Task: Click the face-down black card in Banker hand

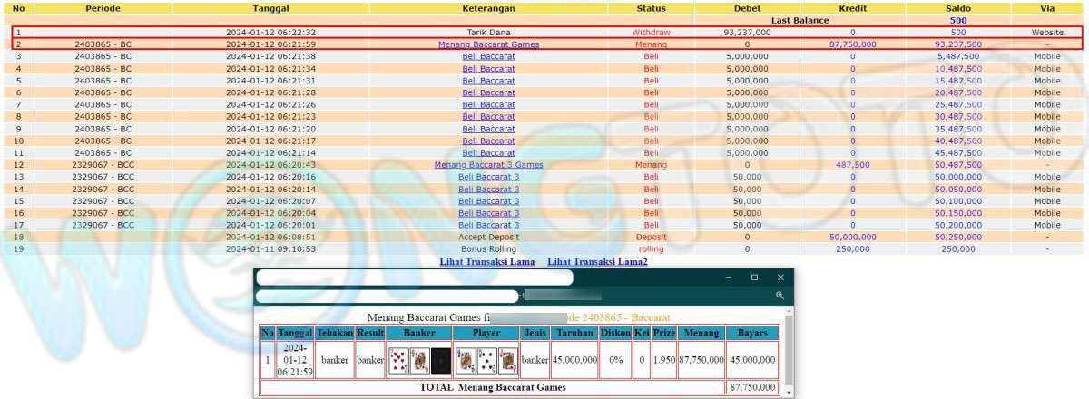Action: [x=440, y=361]
